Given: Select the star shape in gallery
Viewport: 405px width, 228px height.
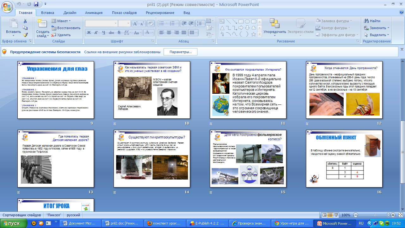Looking at the screenshot, I should point(253,34).
